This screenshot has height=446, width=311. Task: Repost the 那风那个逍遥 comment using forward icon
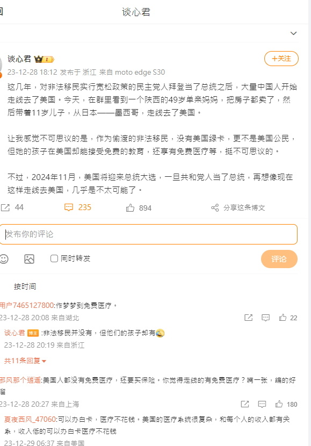(245, 404)
